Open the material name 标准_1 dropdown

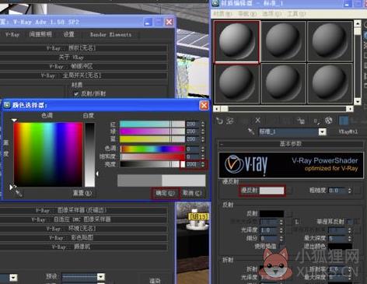[322, 131]
